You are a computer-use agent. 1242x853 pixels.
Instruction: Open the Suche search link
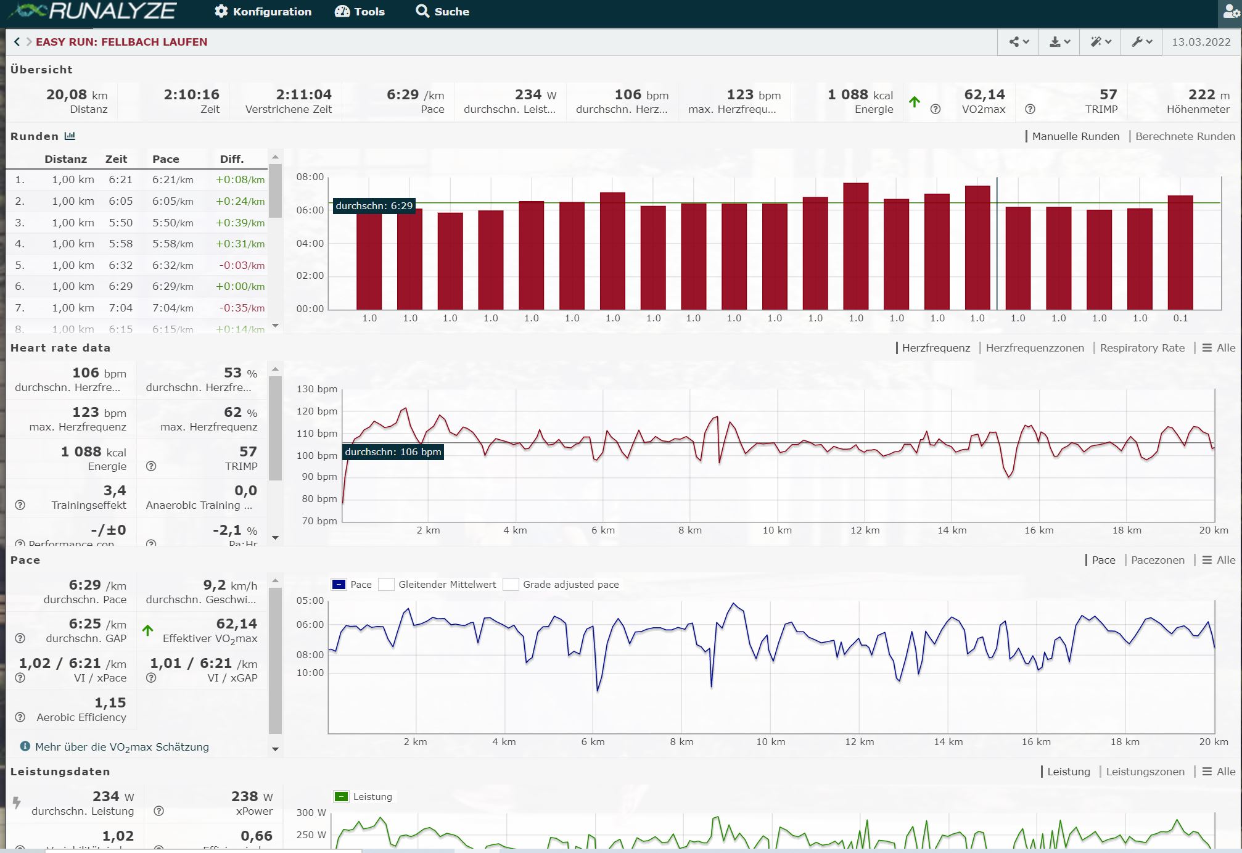pyautogui.click(x=442, y=12)
